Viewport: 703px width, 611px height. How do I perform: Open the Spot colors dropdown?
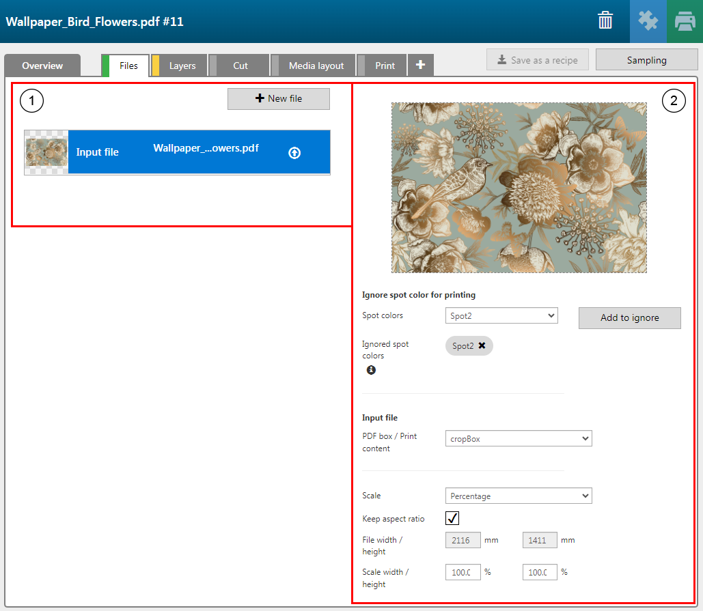point(501,315)
